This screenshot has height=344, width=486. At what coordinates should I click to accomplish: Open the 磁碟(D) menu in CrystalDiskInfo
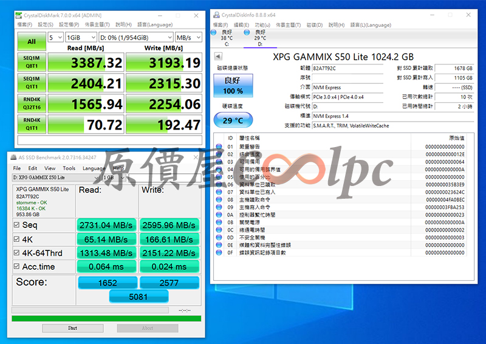pos(315,25)
